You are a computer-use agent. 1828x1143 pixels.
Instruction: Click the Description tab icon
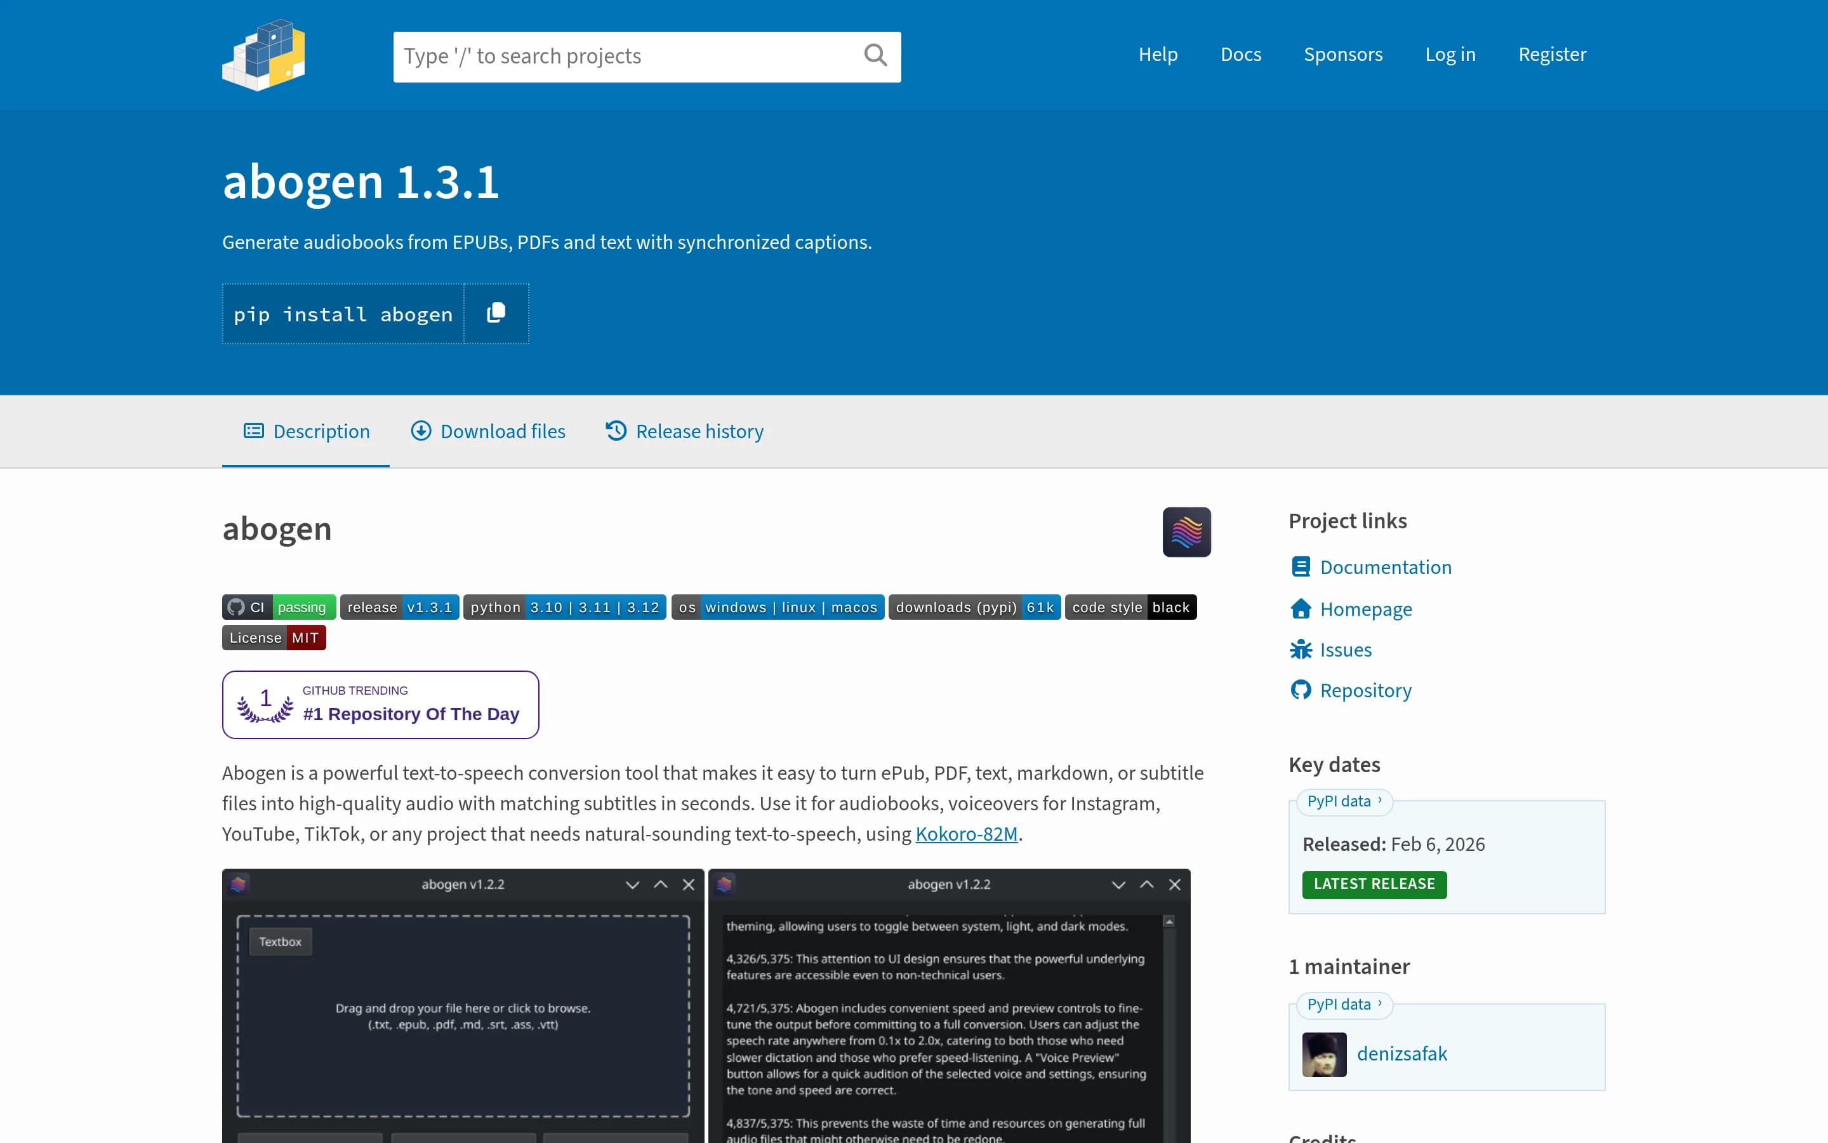(x=254, y=431)
